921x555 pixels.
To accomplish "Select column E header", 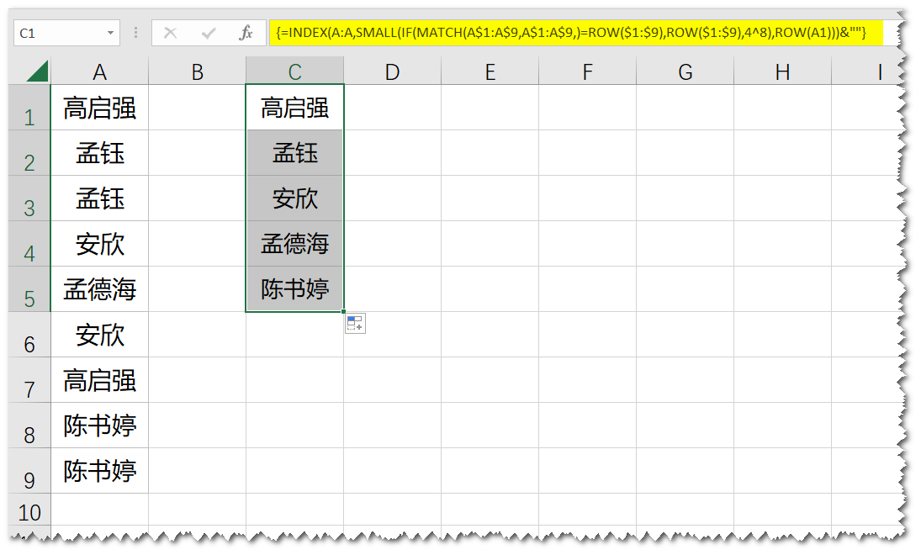I will point(490,71).
